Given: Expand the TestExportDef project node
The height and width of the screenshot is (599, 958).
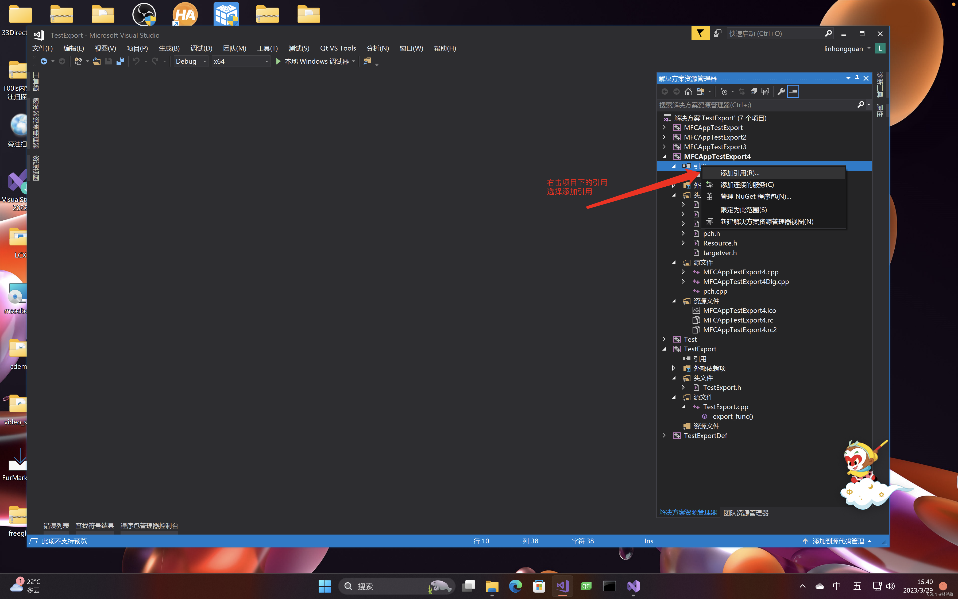Looking at the screenshot, I should coord(664,435).
